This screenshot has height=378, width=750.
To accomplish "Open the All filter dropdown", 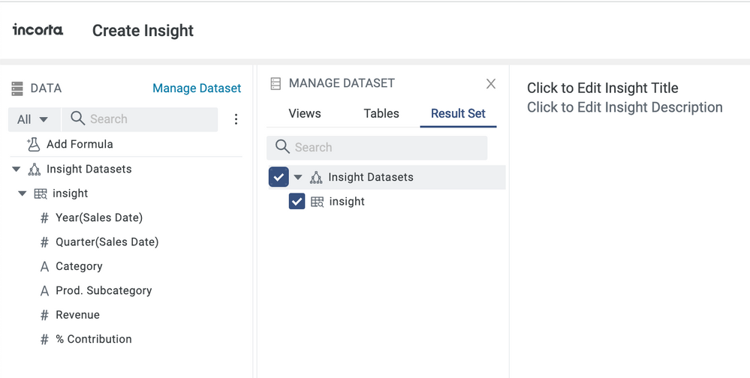I will tap(32, 119).
